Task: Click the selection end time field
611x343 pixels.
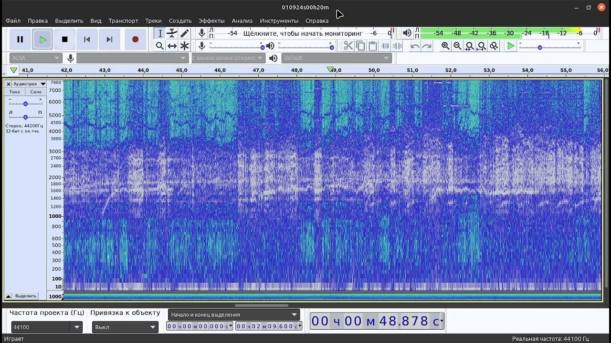Action: click(x=267, y=326)
